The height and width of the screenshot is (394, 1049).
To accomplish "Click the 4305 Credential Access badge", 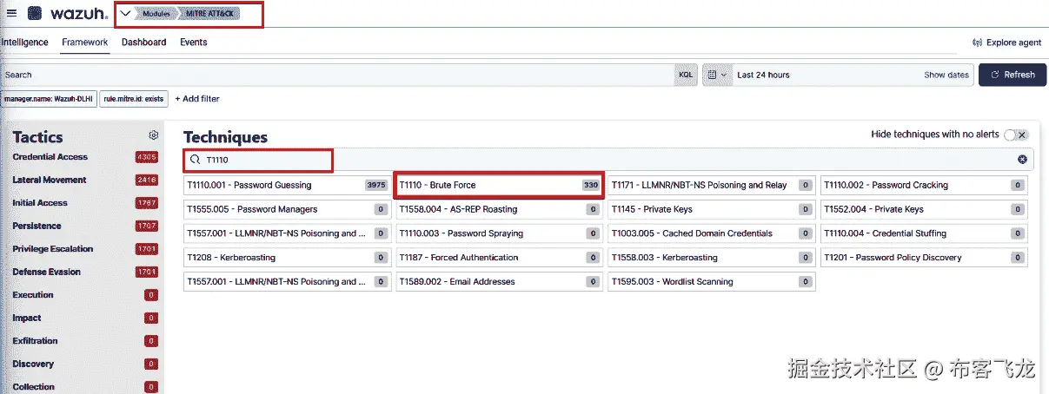I will pos(147,157).
